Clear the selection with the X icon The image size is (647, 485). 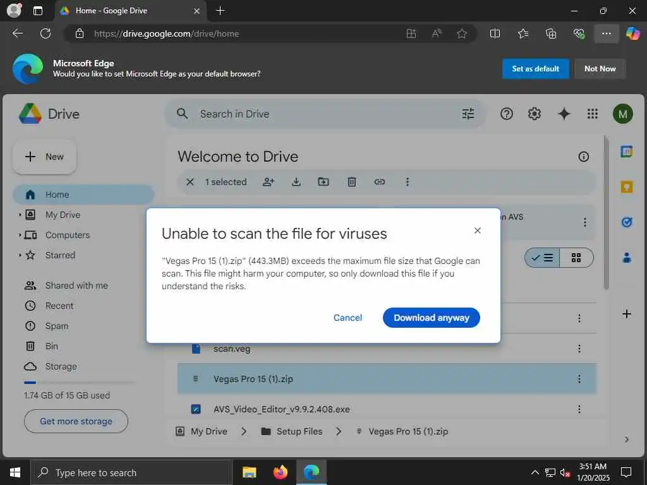point(190,182)
